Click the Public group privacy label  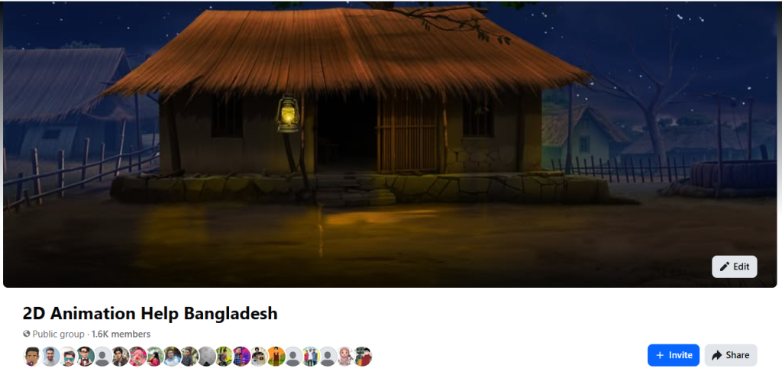[x=58, y=334]
